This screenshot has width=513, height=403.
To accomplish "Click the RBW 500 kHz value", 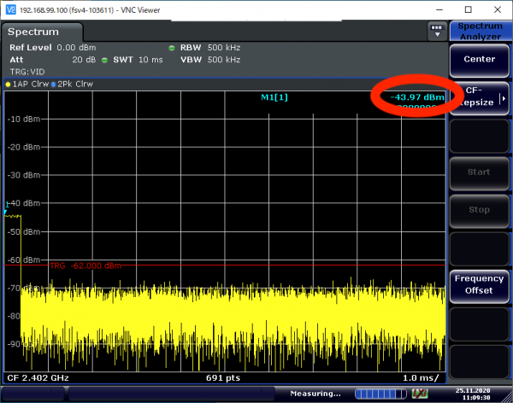I will coord(224,48).
